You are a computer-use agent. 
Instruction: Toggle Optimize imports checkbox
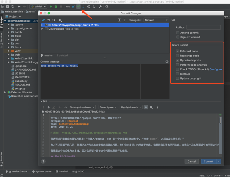coord(177,60)
